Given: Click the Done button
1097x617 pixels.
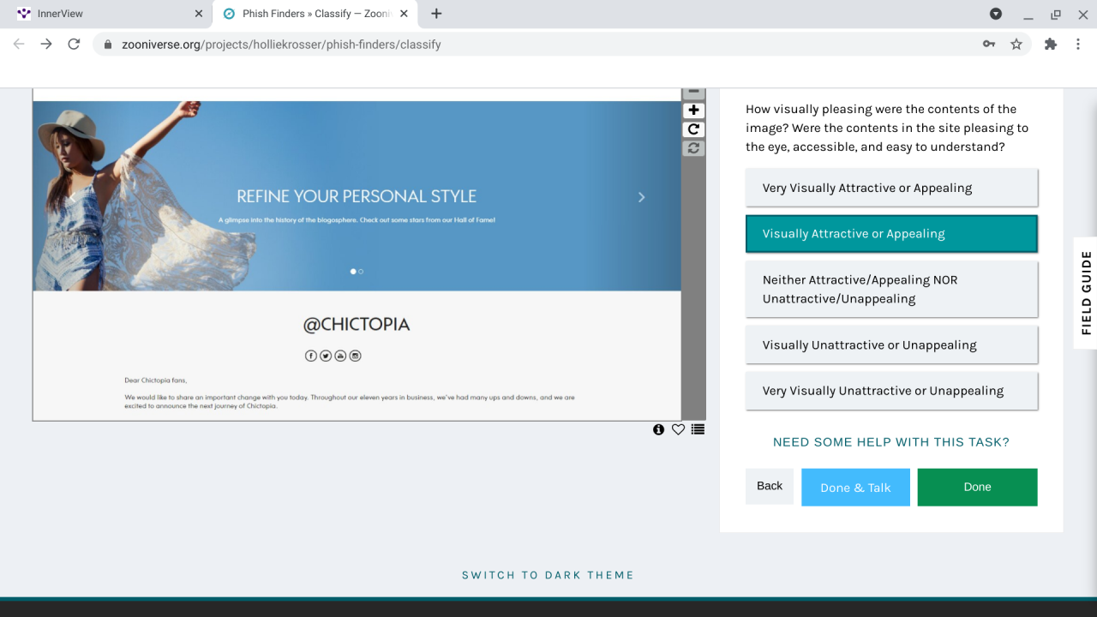Looking at the screenshot, I should tap(977, 487).
